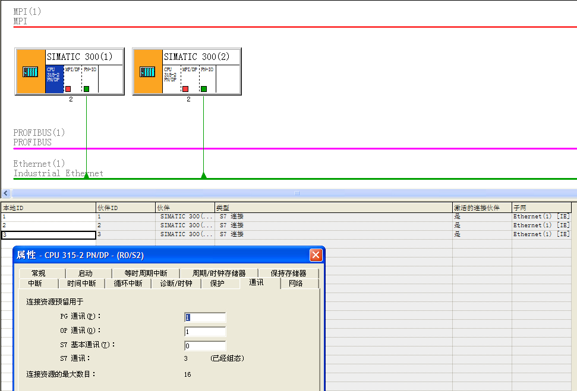Click the 激活的连接伙伴 column header
577x391 pixels.
482,208
